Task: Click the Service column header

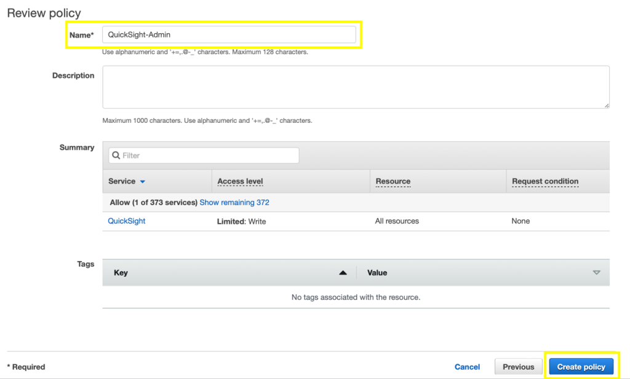Action: [122, 181]
